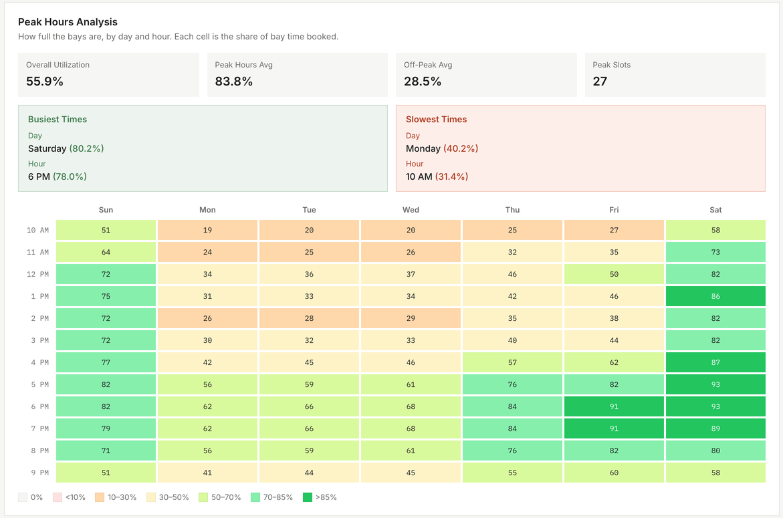The height and width of the screenshot is (518, 783).
Task: Click the Wed column header
Action: (x=411, y=210)
